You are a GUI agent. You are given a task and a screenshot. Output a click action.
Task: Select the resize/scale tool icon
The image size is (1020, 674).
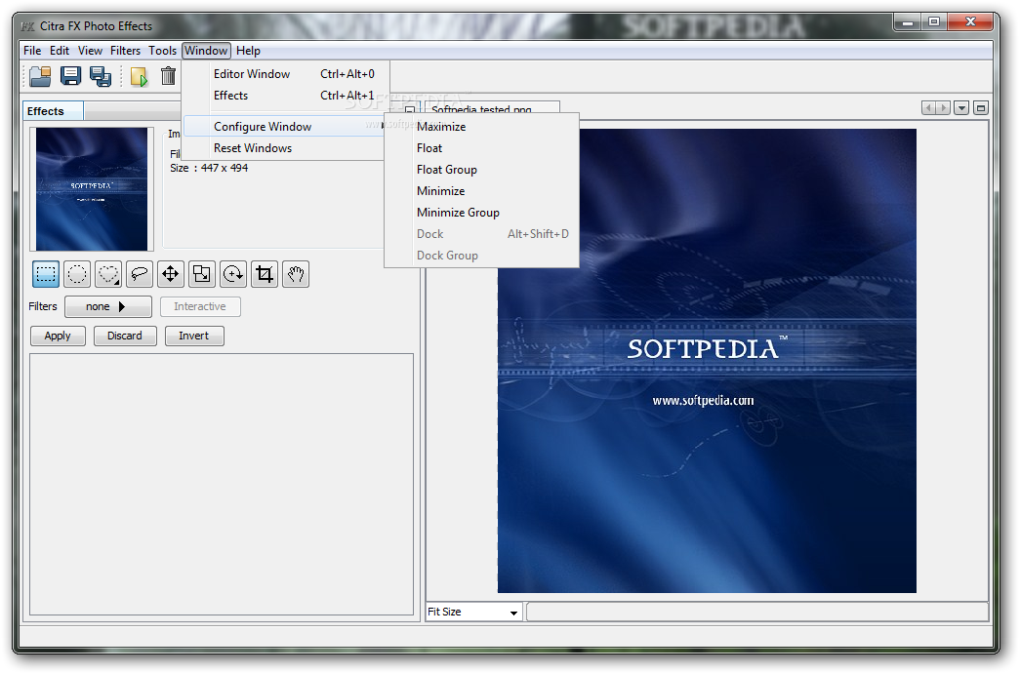coord(202,274)
